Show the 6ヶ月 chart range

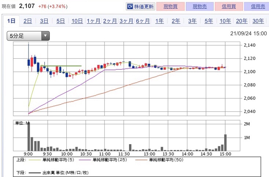coord(143,21)
